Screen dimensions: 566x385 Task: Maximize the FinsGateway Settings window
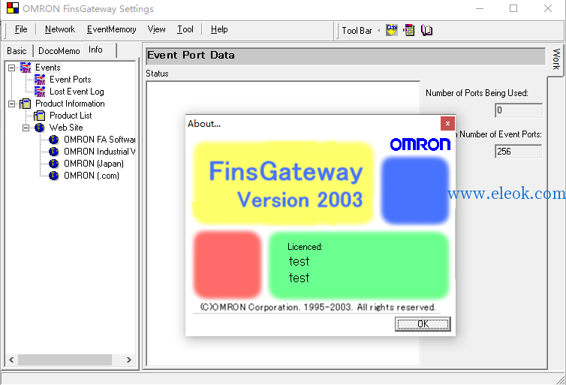(513, 8)
